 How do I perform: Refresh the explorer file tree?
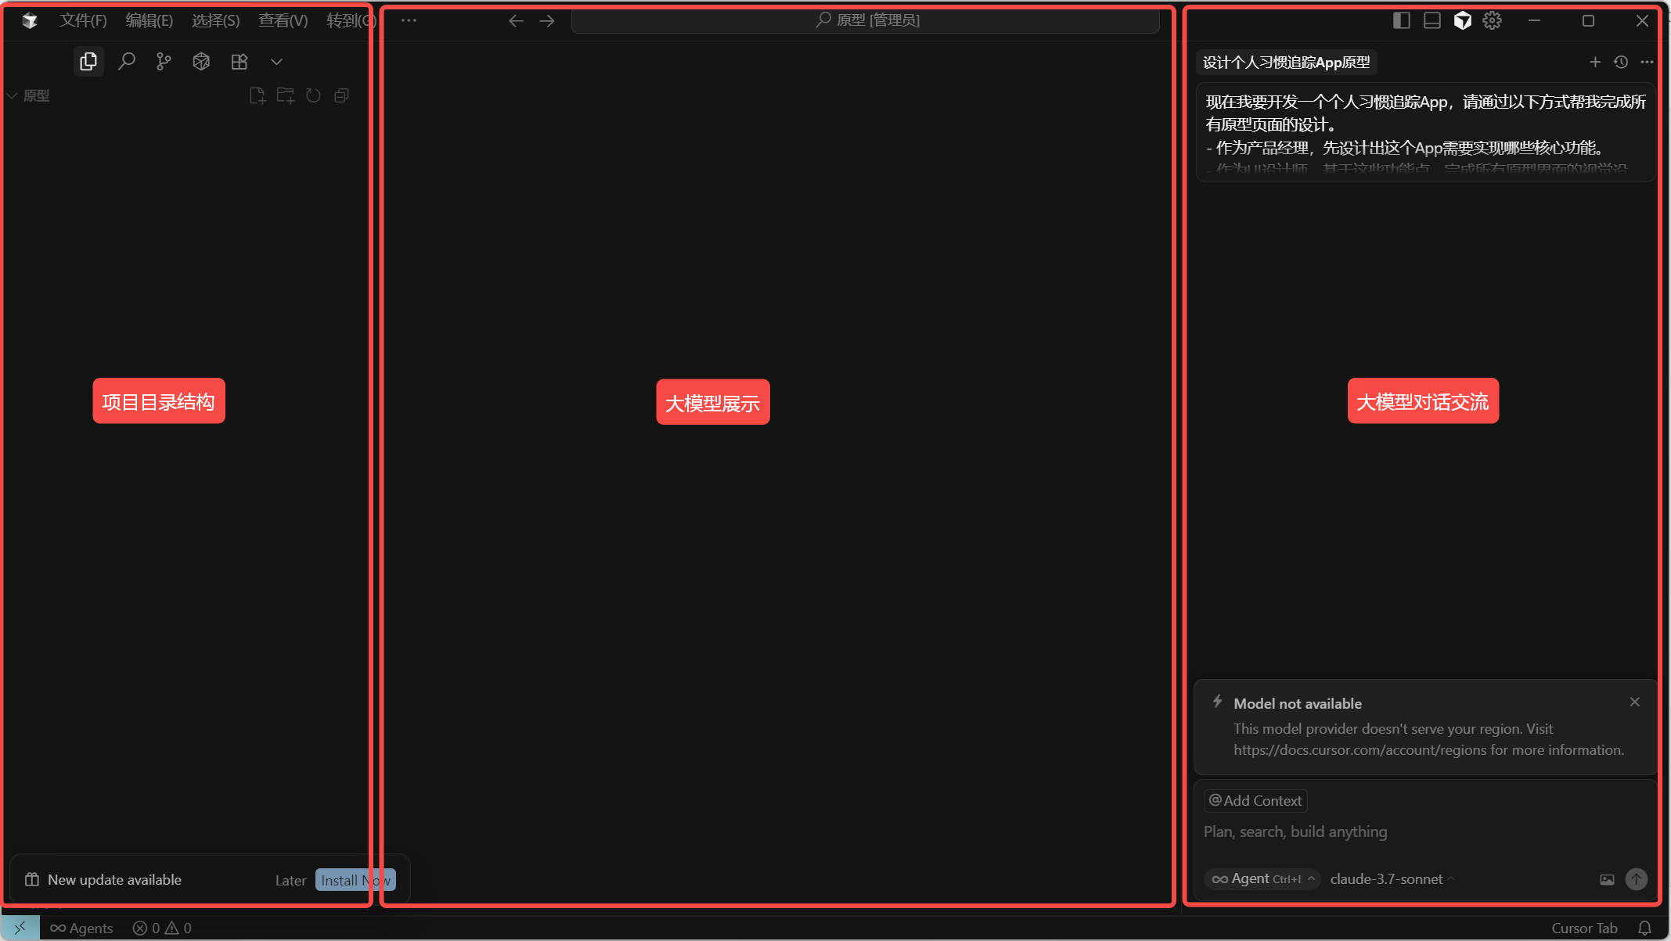[313, 95]
